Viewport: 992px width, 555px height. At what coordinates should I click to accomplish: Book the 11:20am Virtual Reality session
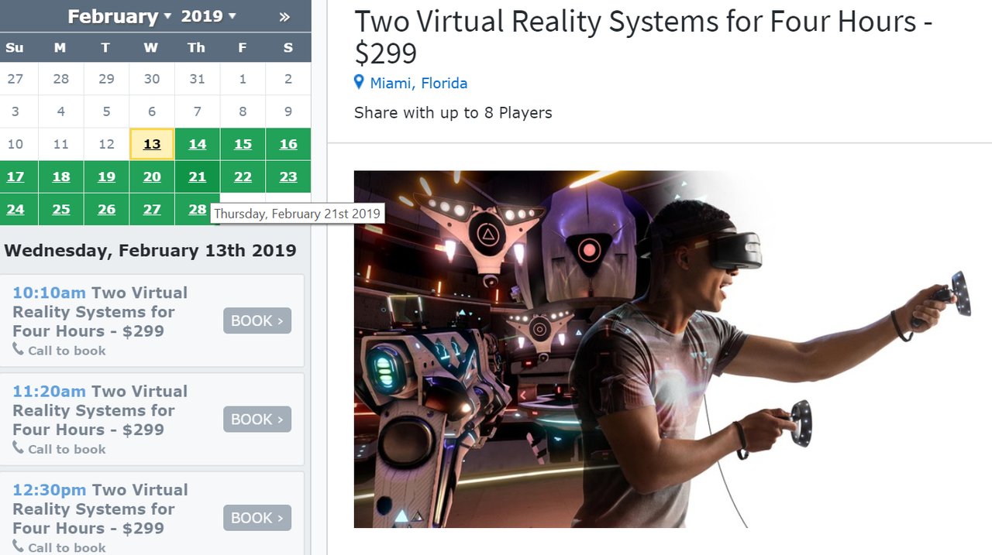click(257, 419)
